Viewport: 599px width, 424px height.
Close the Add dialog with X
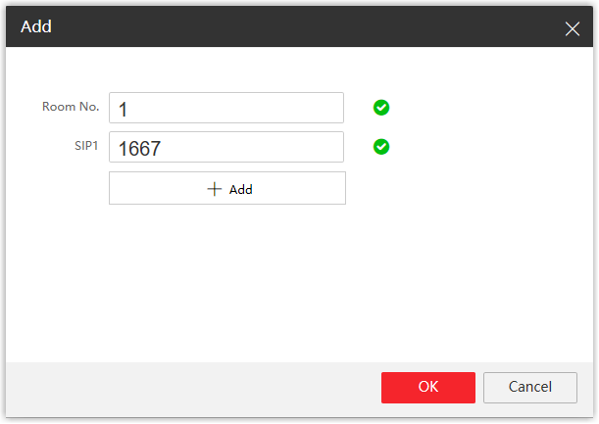coord(573,28)
